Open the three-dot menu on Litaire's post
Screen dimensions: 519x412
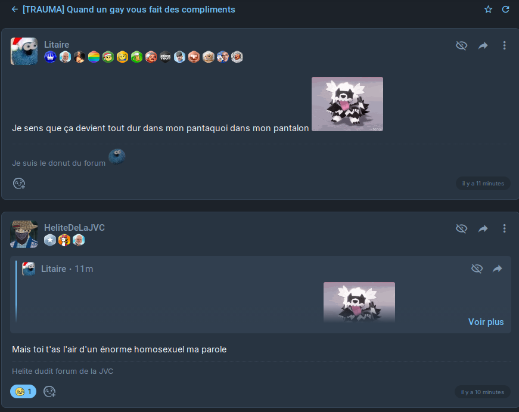[x=505, y=45]
